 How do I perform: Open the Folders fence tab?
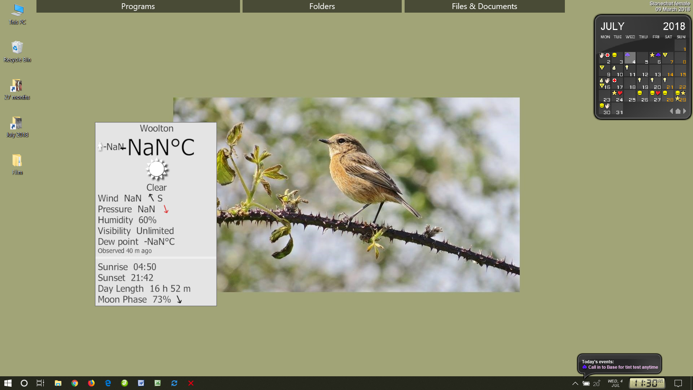click(322, 6)
